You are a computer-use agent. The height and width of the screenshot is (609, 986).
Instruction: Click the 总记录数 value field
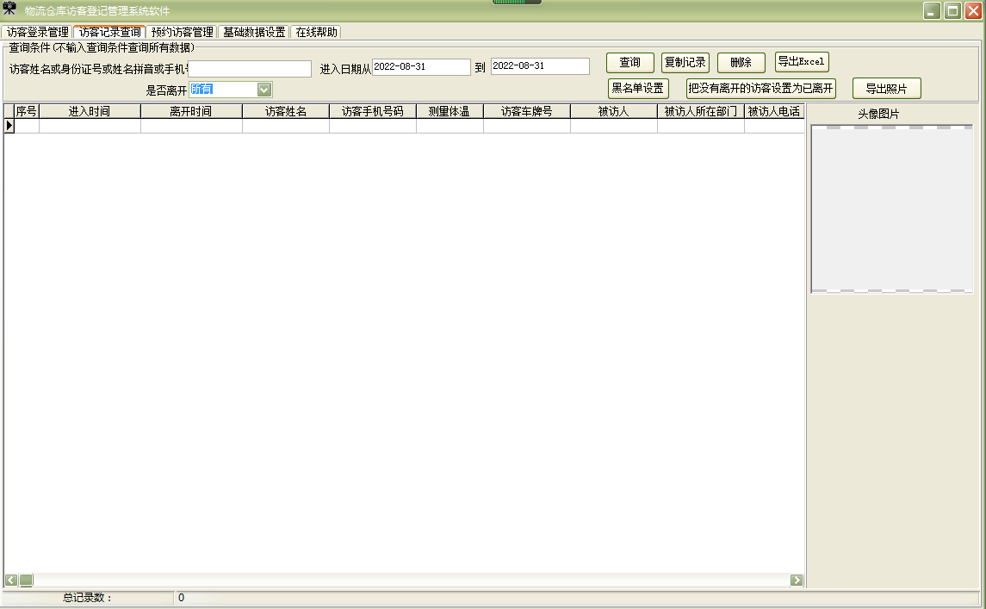576,598
